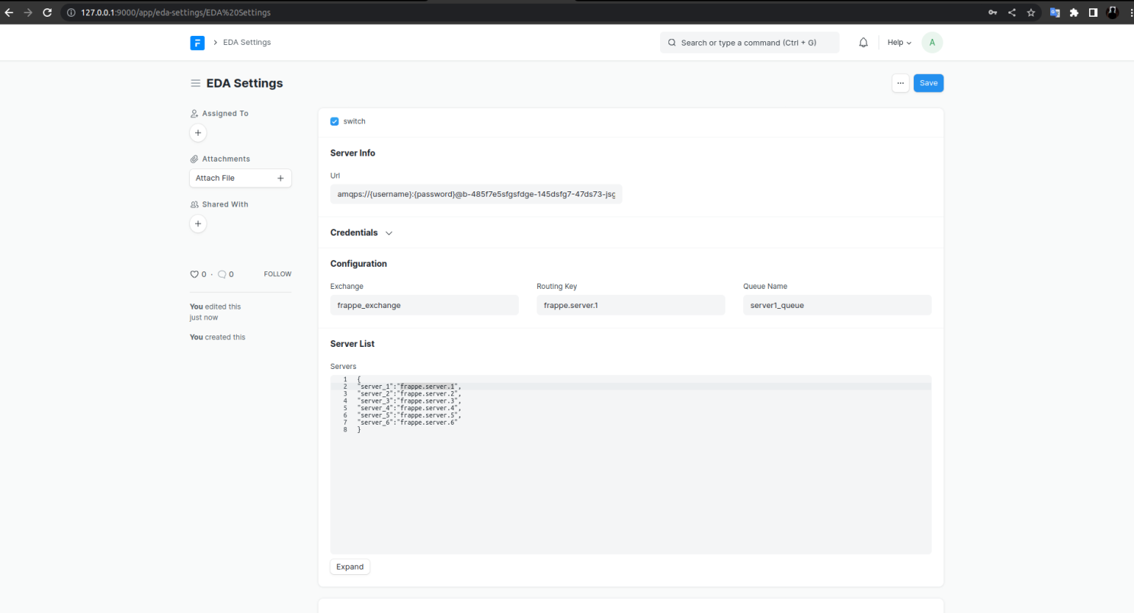This screenshot has height=613, width=1134.
Task: Like the document with the heart icon
Action: click(x=194, y=274)
